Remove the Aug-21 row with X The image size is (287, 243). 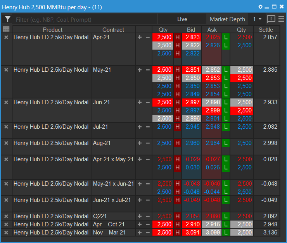click(x=6, y=143)
